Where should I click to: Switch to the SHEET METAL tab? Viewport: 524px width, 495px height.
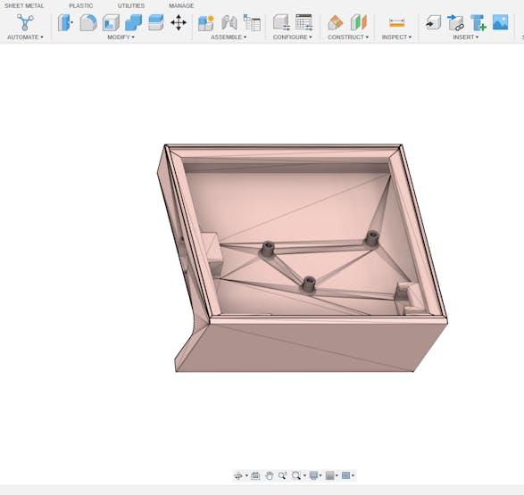[24, 5]
